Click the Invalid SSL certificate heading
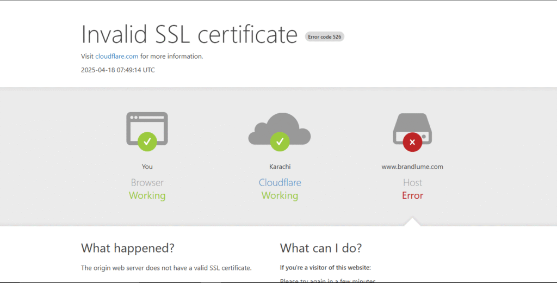 pyautogui.click(x=189, y=34)
